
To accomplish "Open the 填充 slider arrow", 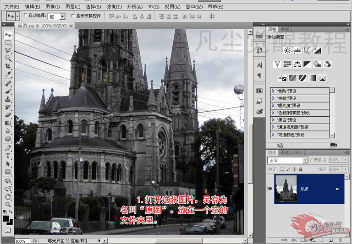I will point(346,169).
